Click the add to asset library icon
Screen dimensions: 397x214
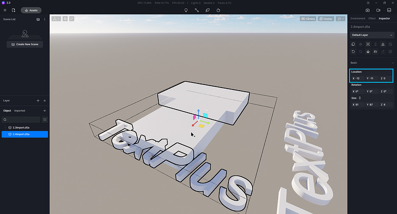(368, 52)
